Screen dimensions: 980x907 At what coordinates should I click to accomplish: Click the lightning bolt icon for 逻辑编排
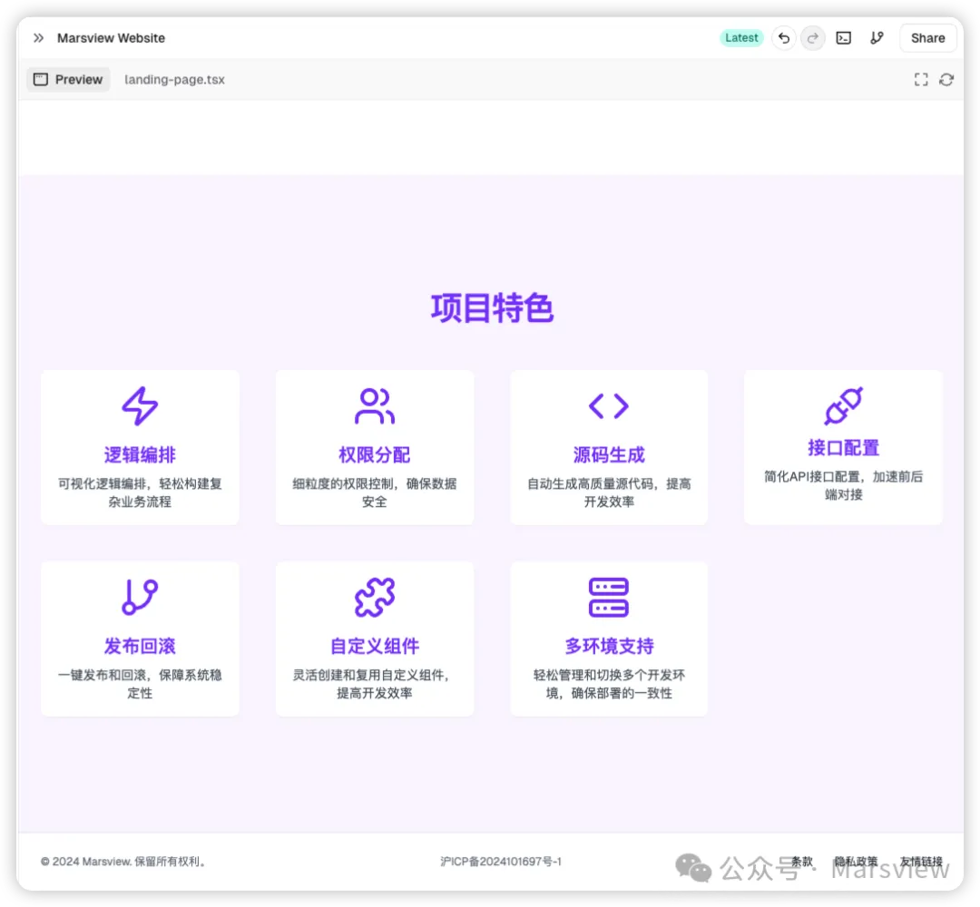pyautogui.click(x=140, y=406)
